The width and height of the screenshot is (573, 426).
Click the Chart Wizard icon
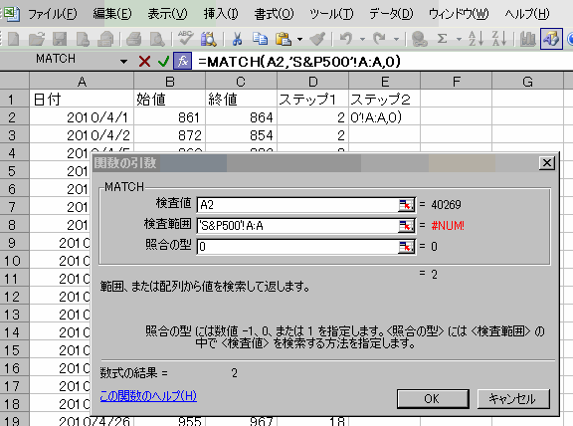pyautogui.click(x=527, y=39)
